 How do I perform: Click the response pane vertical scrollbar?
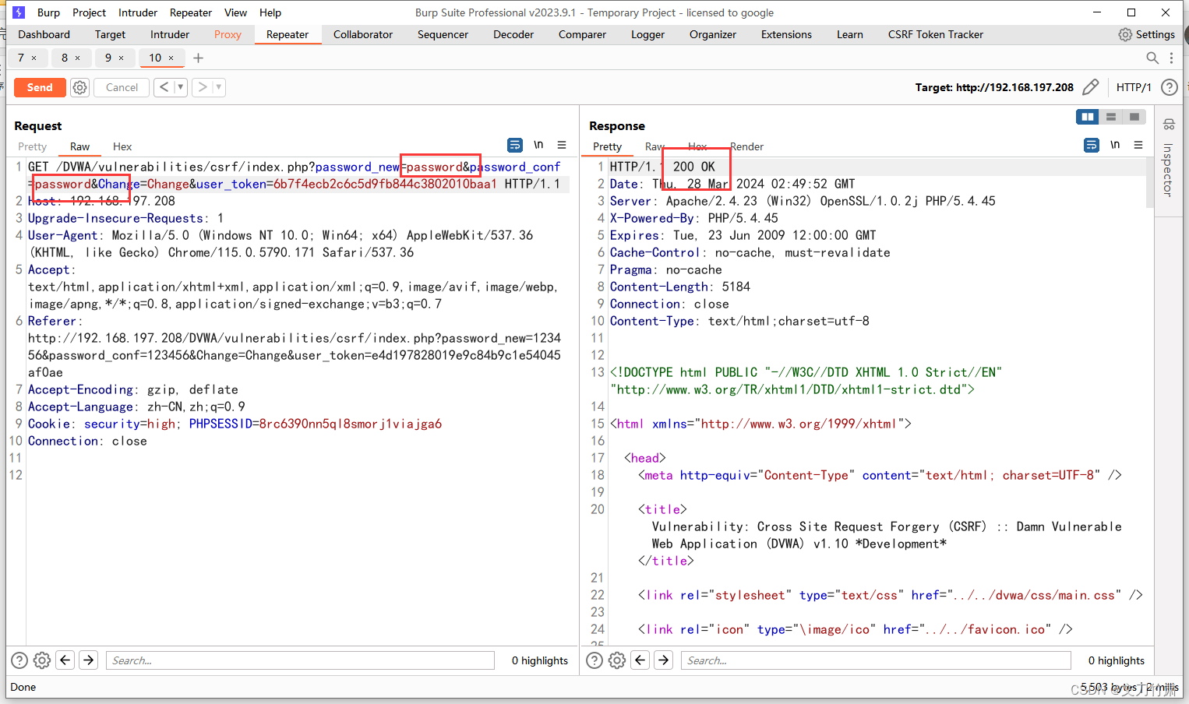[x=1149, y=184]
